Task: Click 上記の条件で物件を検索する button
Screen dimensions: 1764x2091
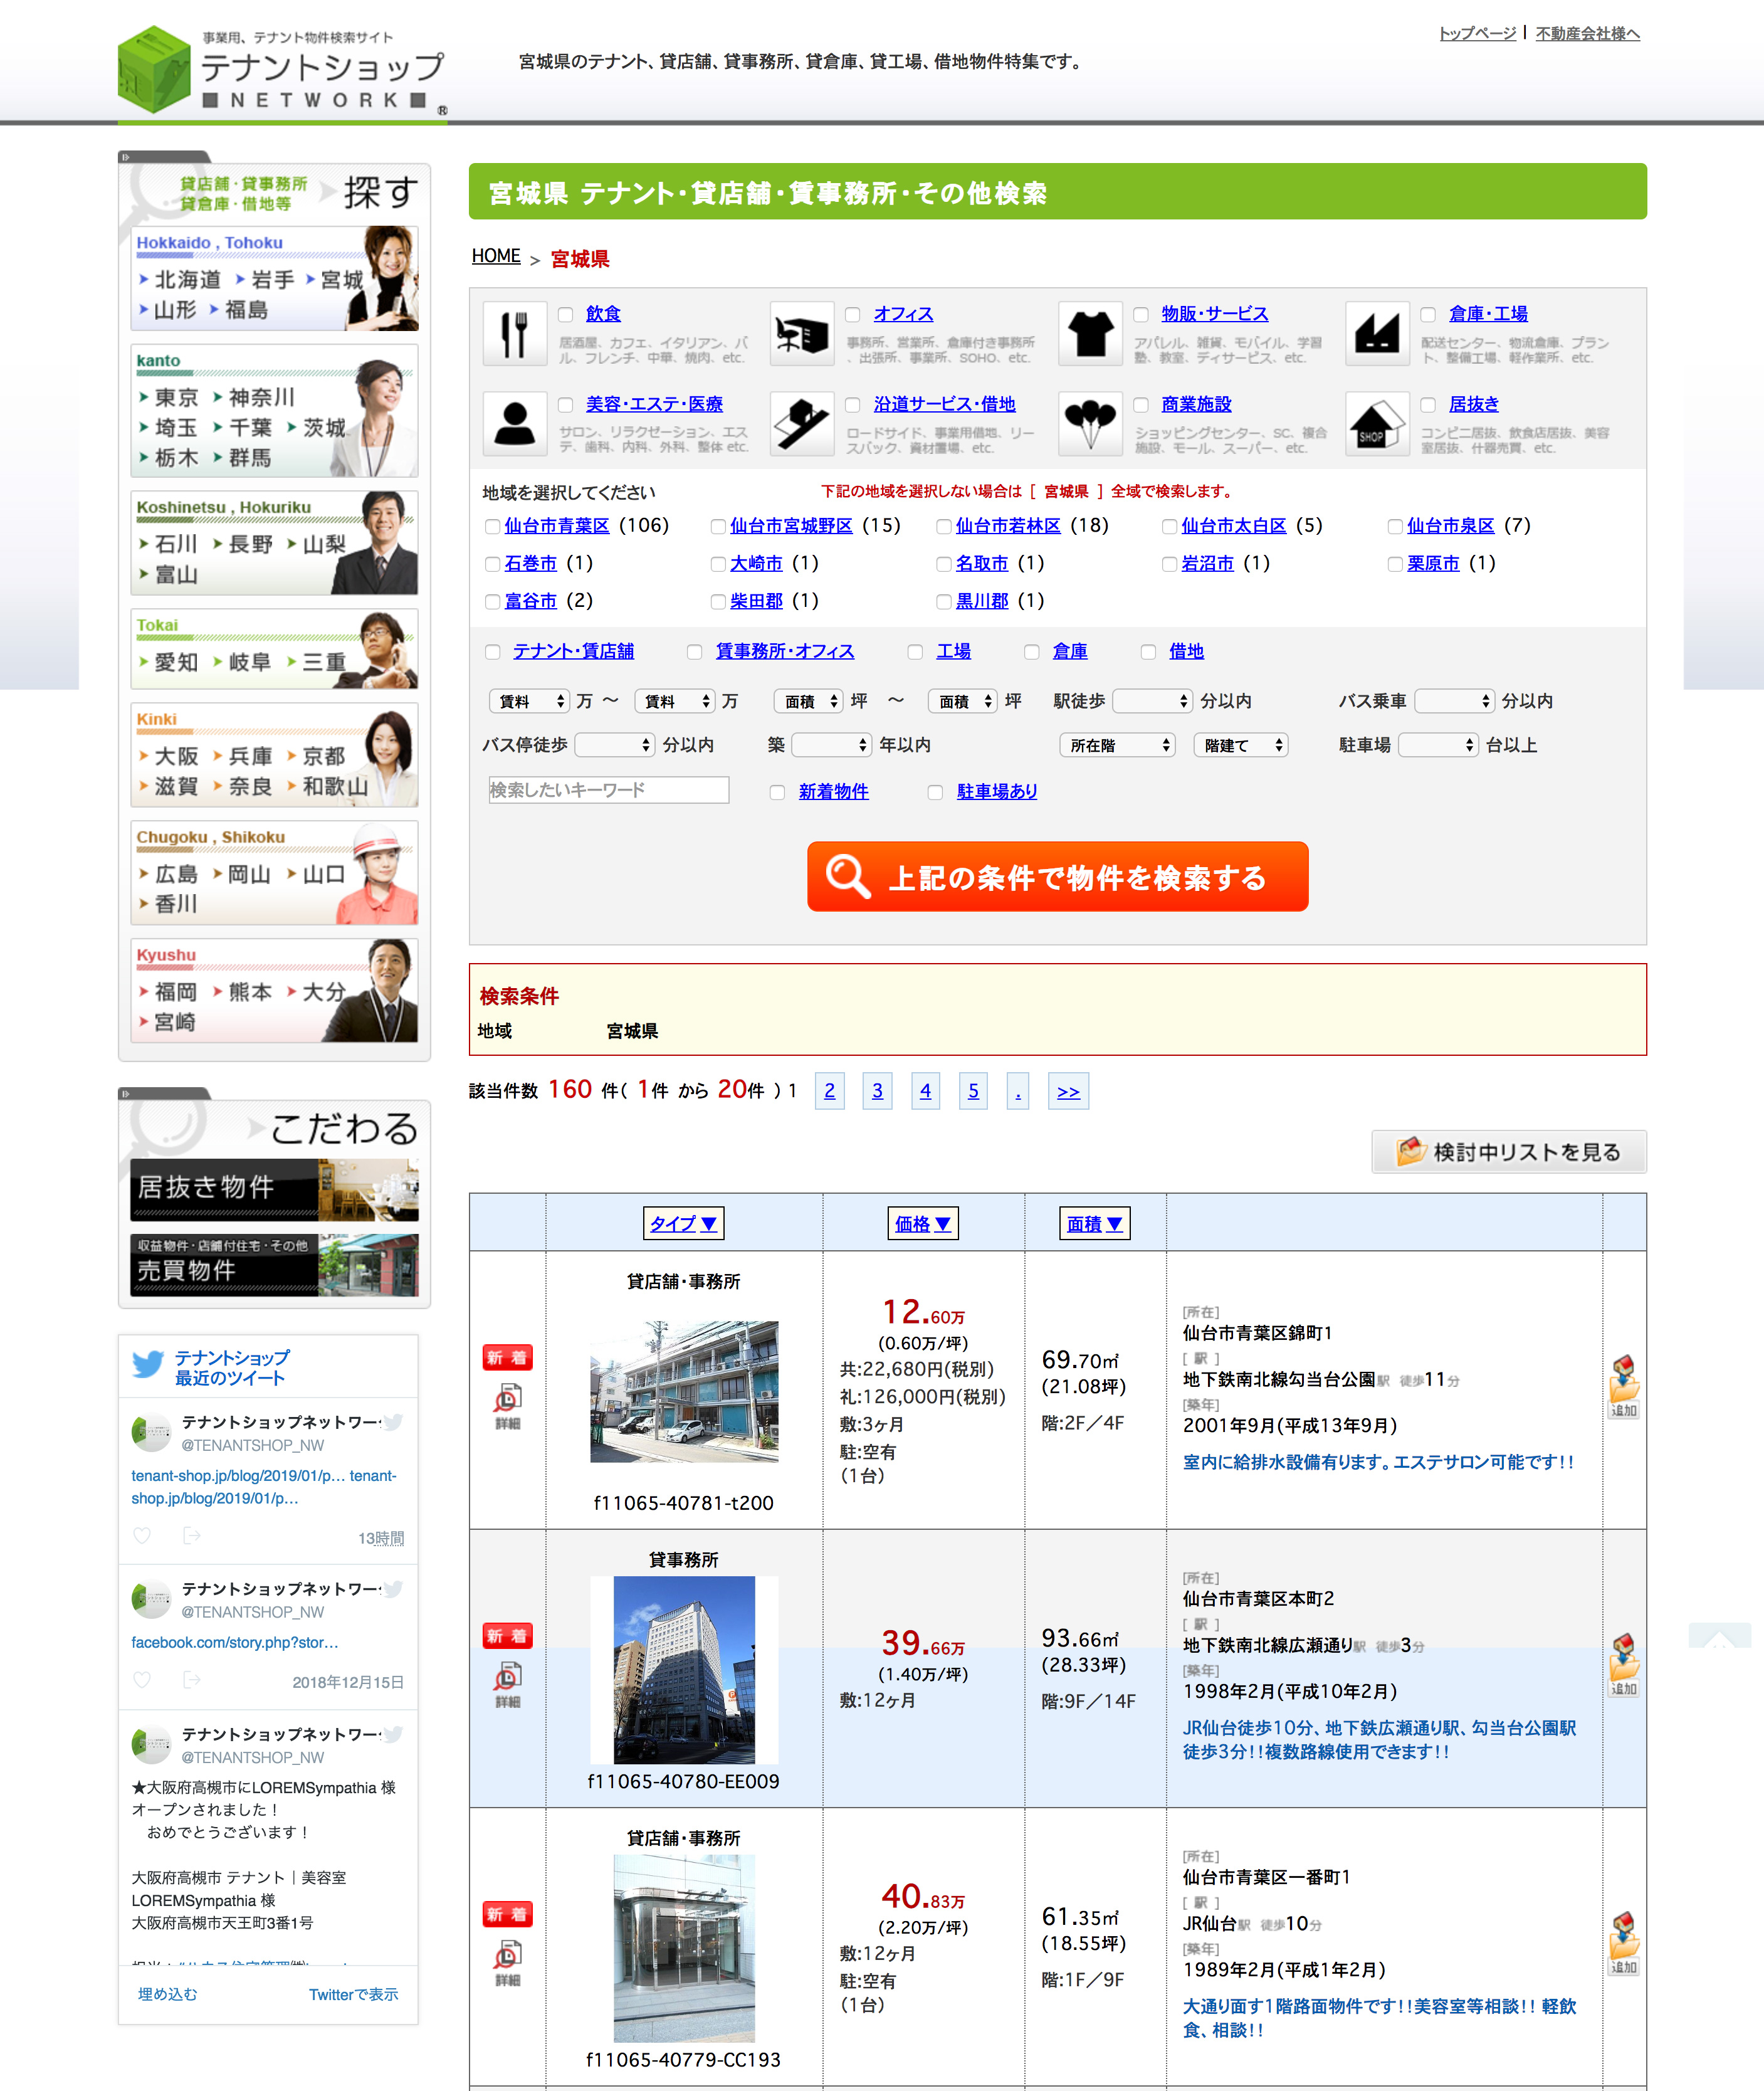Action: coord(1057,876)
